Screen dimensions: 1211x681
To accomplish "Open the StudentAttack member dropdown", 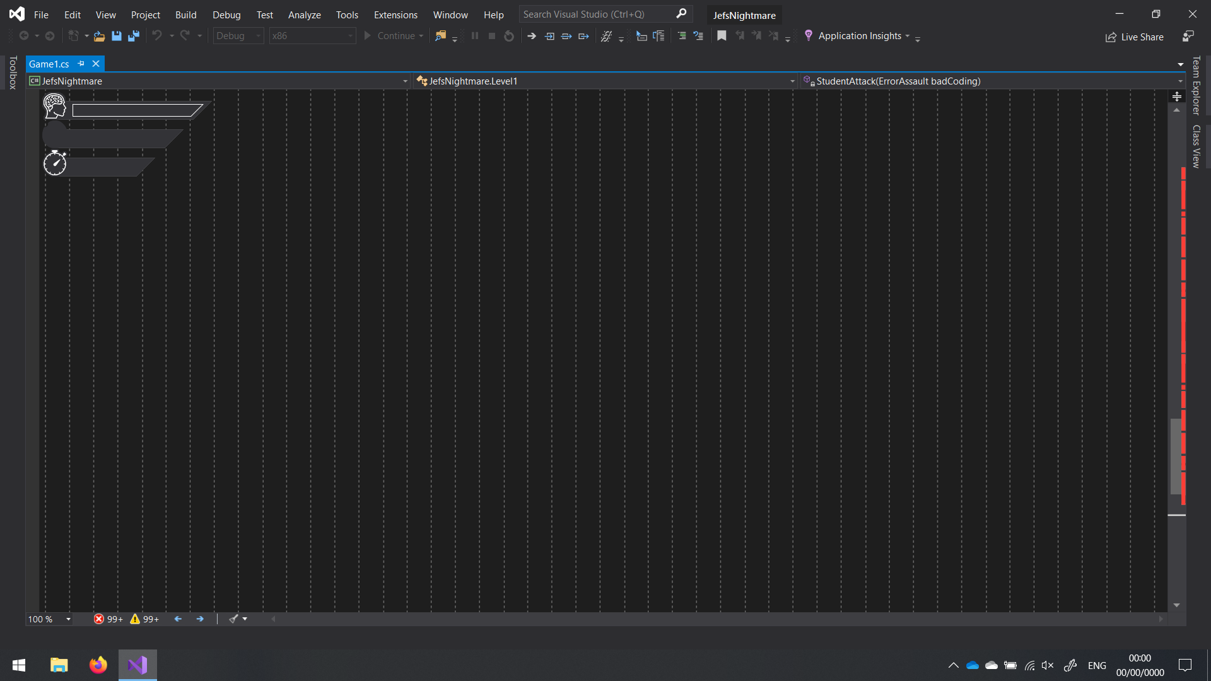I will point(993,81).
